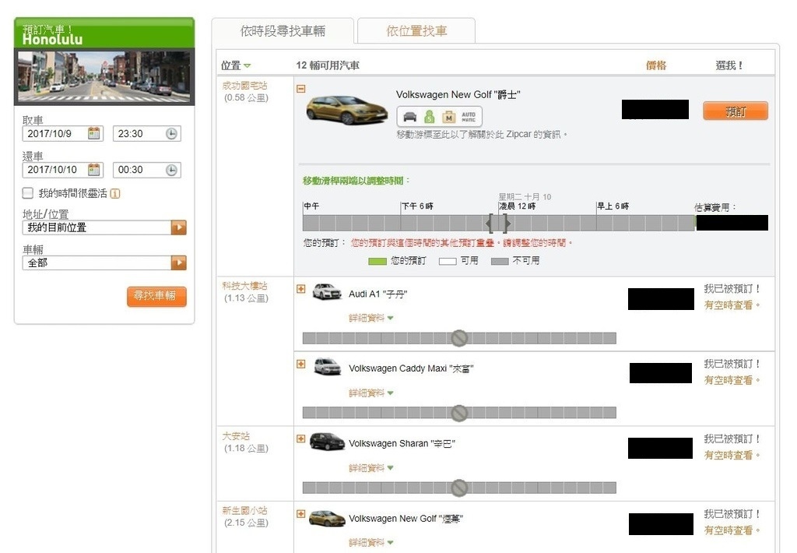Switch to the 依位置找車 tab
The image size is (797, 553).
pyautogui.click(x=416, y=31)
